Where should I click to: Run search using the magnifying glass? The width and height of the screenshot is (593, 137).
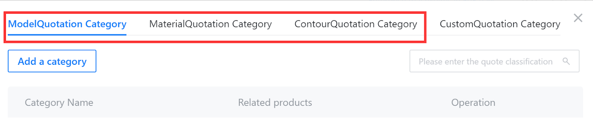[x=566, y=61]
